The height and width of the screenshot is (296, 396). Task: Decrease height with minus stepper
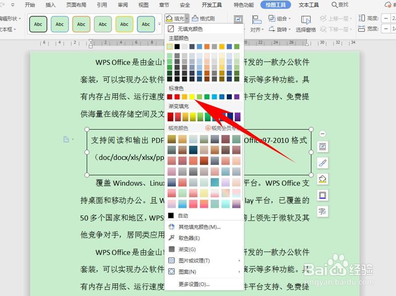pyautogui.click(x=385, y=19)
